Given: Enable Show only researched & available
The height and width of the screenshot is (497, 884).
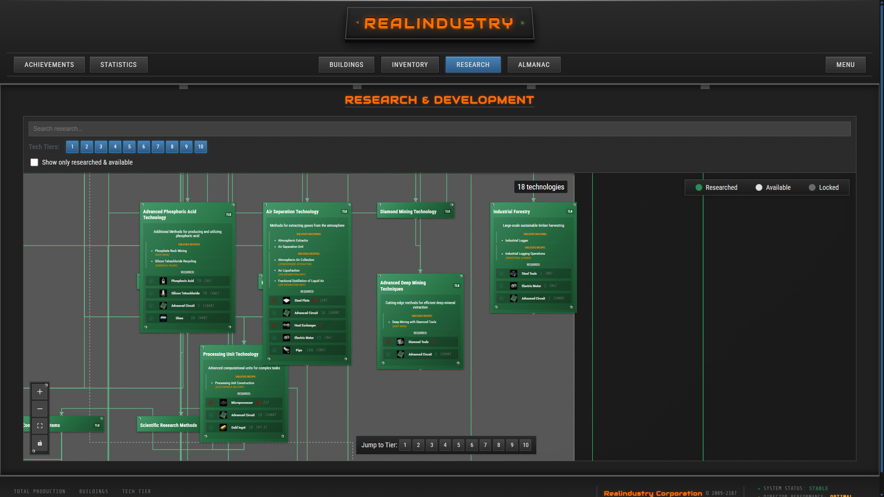Looking at the screenshot, I should (34, 162).
